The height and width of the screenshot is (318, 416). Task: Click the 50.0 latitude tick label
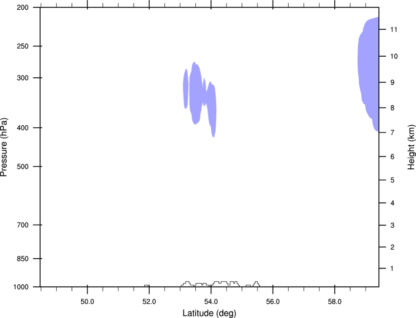click(x=87, y=302)
